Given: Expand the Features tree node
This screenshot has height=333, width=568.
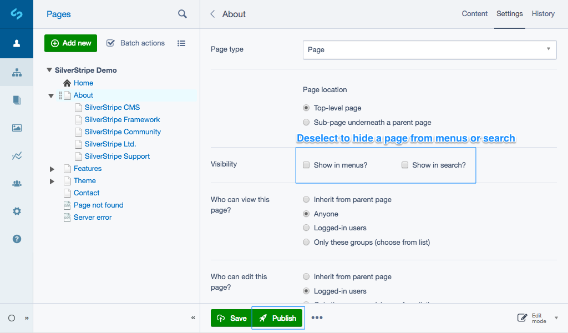Looking at the screenshot, I should coord(52,168).
